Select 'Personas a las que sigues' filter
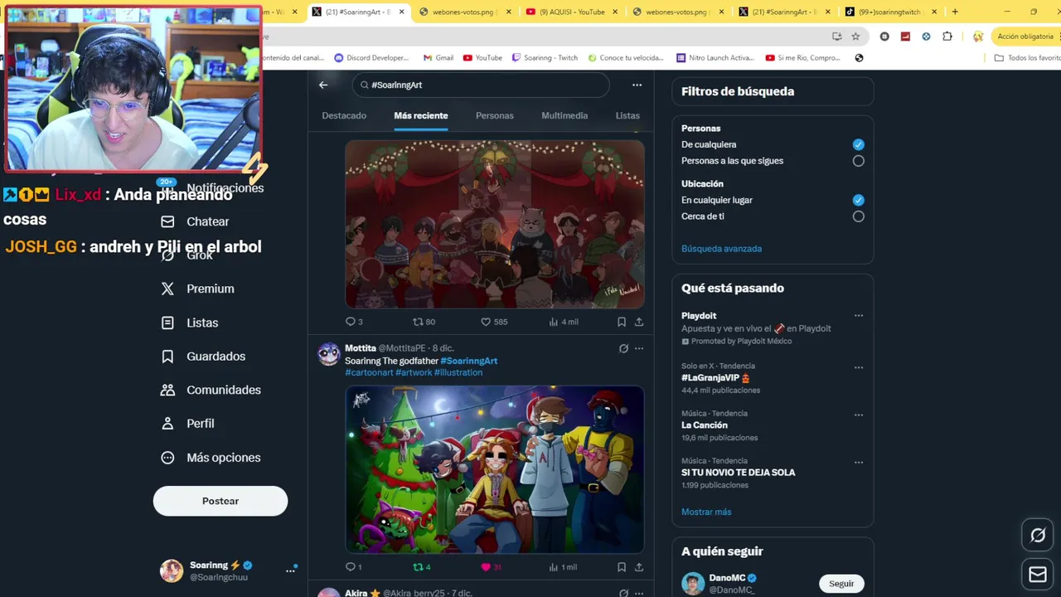Screen dimensions: 1061x597 859,161
